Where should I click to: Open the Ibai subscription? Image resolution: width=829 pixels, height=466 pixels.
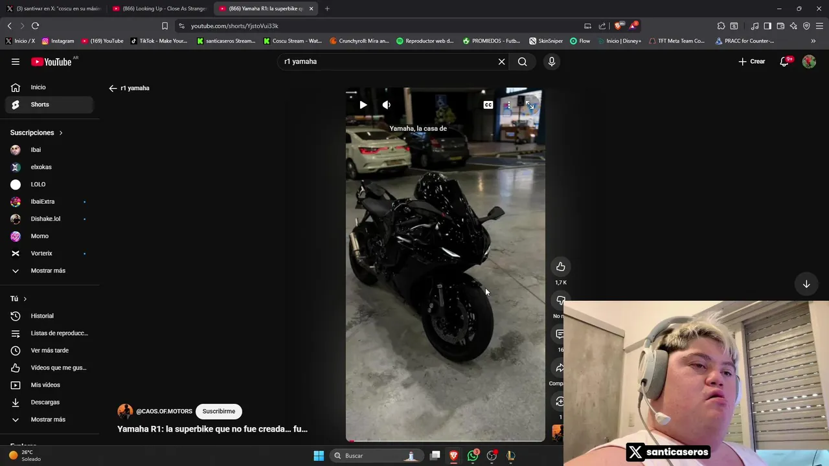[x=49, y=150]
